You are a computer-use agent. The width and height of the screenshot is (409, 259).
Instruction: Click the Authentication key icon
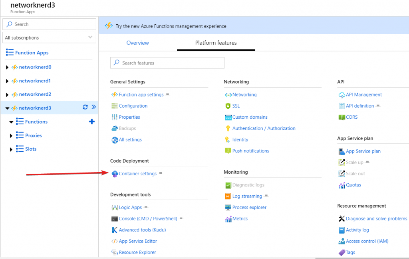228,128
